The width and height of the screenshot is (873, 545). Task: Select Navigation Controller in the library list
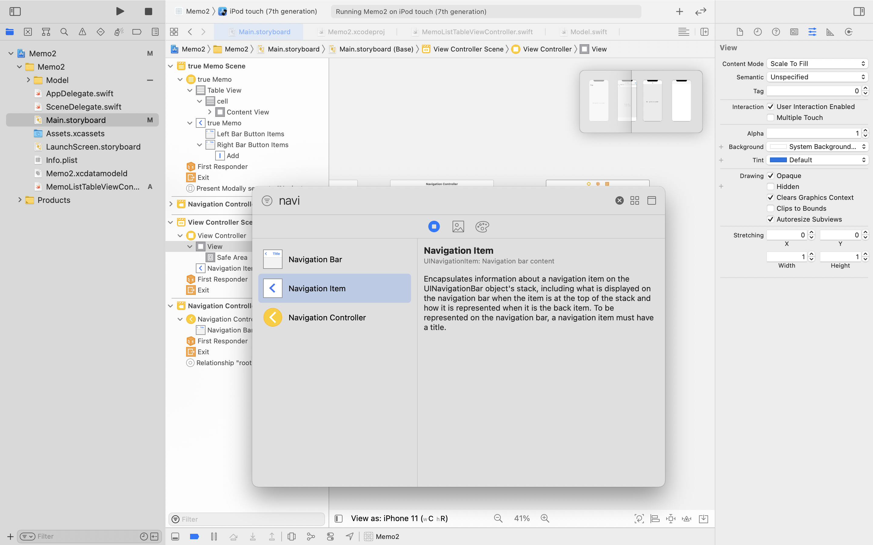pyautogui.click(x=326, y=317)
